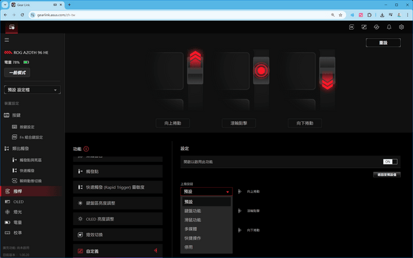The image size is (413, 258).
Task: Open the notification bell in the app header
Action: click(389, 27)
